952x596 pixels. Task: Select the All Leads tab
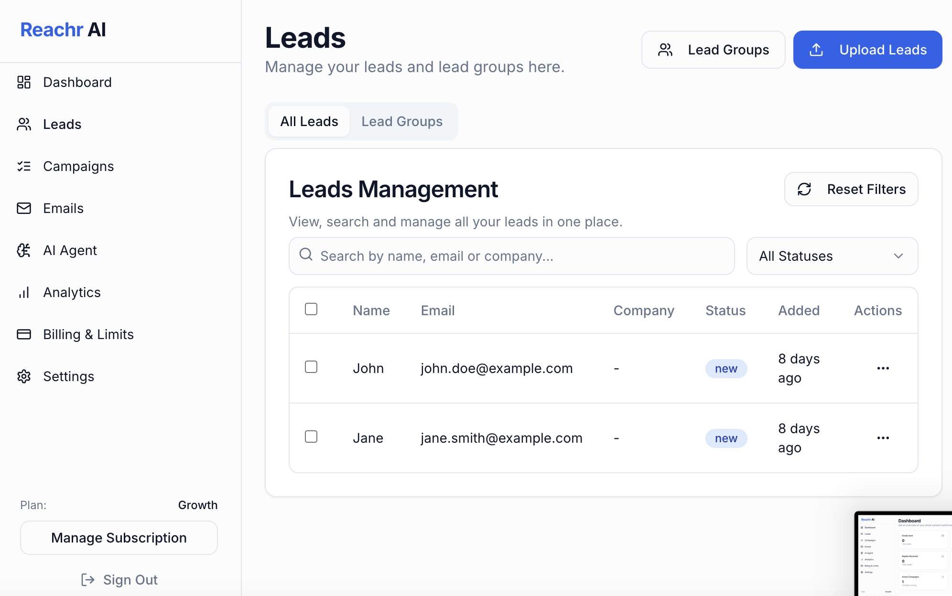tap(309, 121)
